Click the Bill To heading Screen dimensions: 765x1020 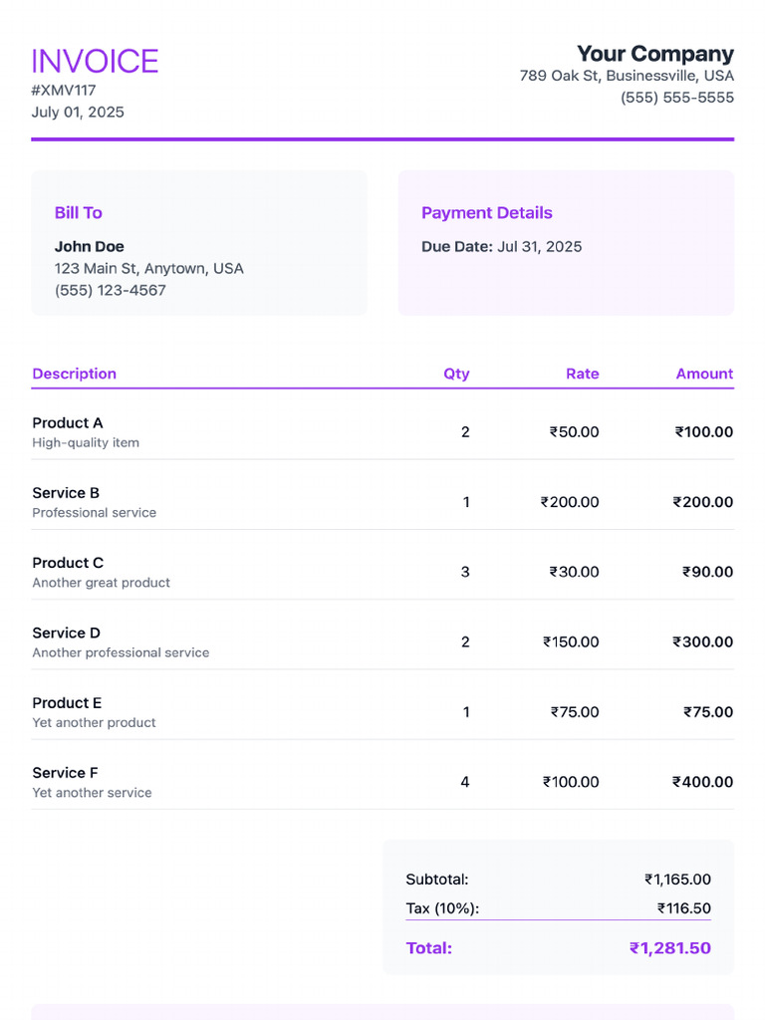(78, 213)
